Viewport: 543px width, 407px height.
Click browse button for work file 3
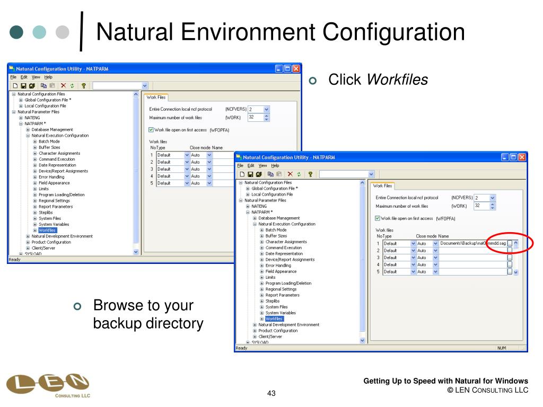510,258
